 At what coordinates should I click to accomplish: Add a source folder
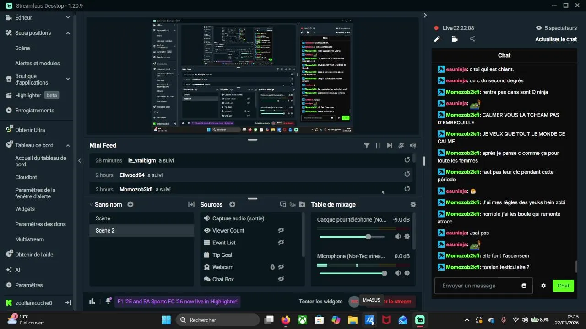tap(302, 204)
